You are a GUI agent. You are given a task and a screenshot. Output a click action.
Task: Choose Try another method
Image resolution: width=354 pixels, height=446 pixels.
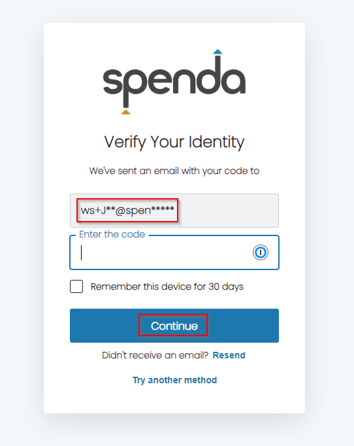[174, 380]
